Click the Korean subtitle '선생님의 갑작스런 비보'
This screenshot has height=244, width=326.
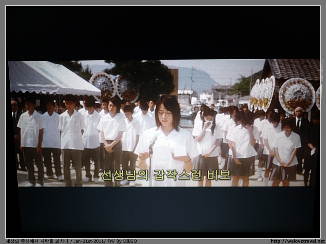point(166,175)
